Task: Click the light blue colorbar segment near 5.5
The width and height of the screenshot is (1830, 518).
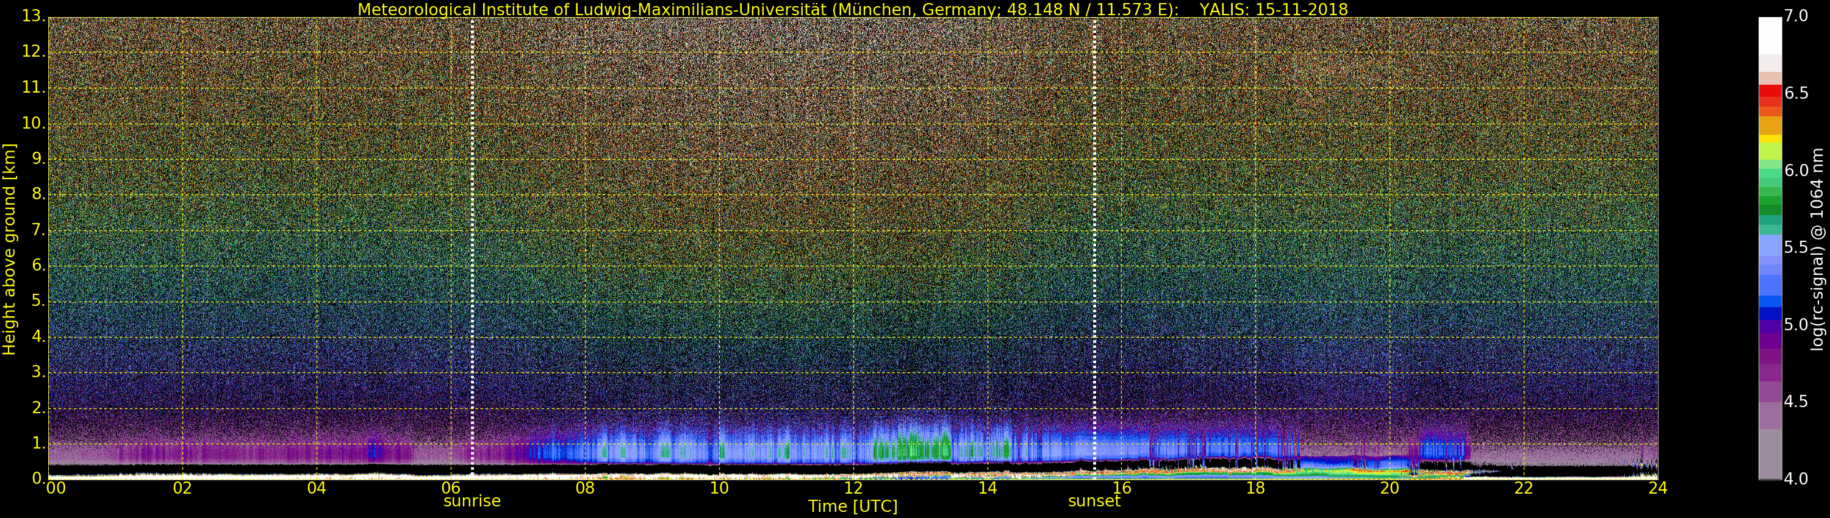Action: pyautogui.click(x=1770, y=246)
